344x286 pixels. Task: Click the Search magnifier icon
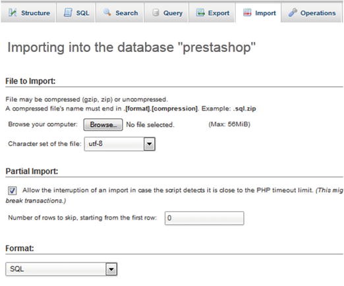(107, 12)
